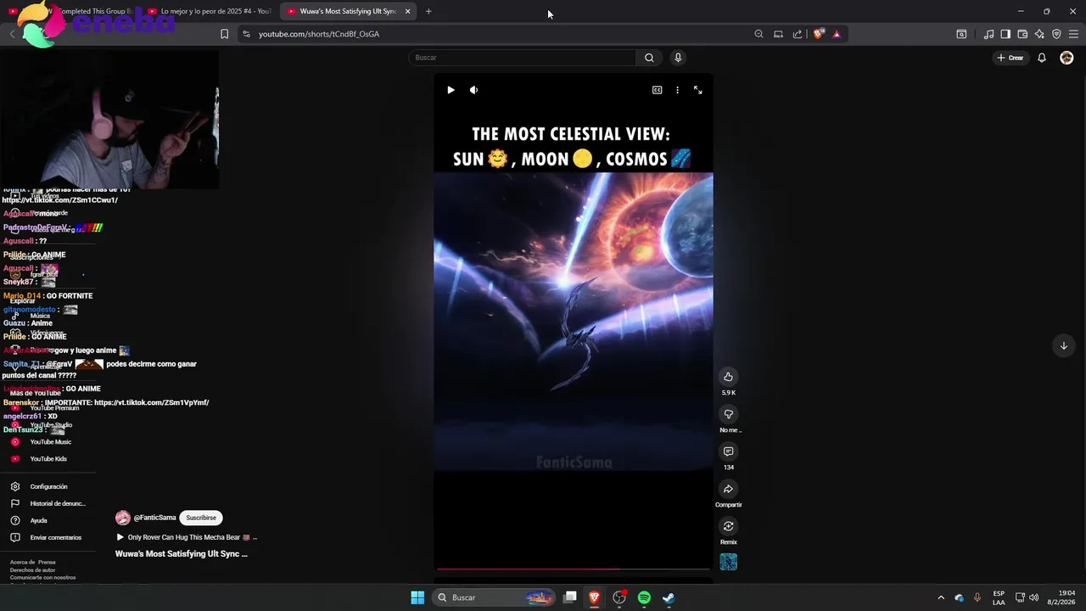This screenshot has height=611, width=1086.
Task: Click the install app icon in address bar
Action: pos(778,34)
